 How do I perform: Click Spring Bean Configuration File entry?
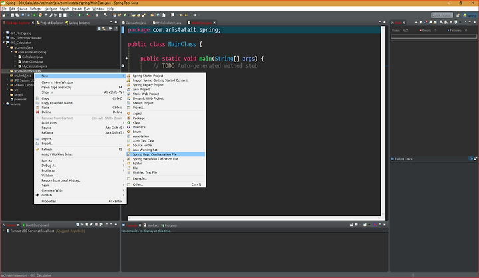click(x=166, y=154)
